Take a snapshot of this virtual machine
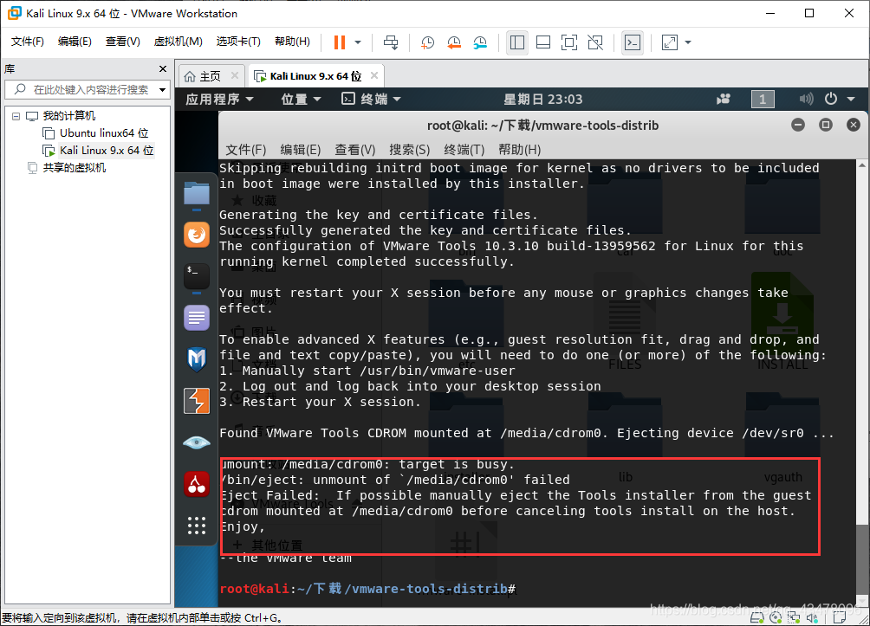The image size is (870, 626). (x=427, y=42)
